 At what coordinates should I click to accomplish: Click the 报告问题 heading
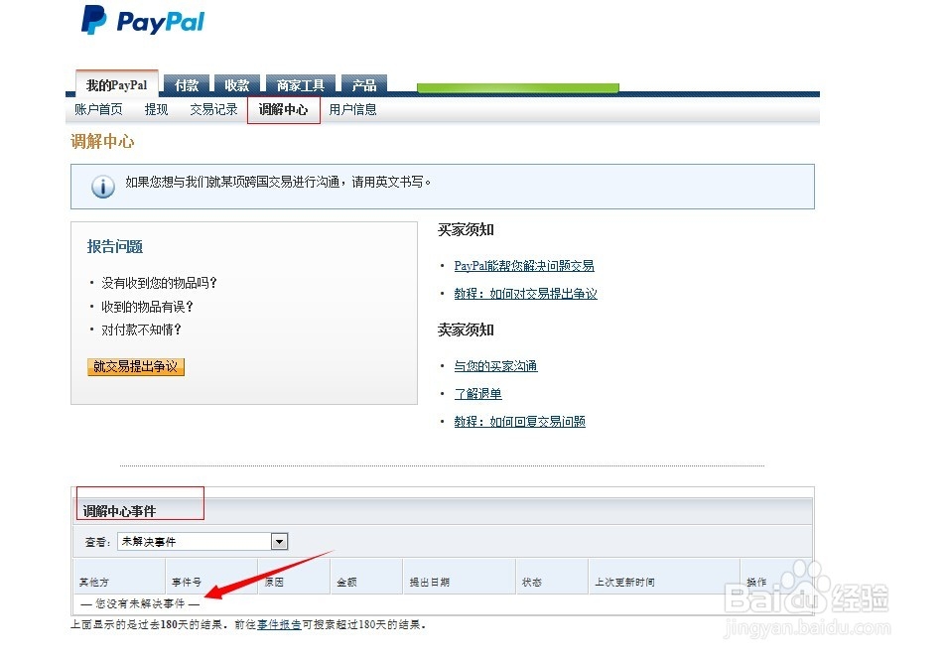tap(115, 246)
